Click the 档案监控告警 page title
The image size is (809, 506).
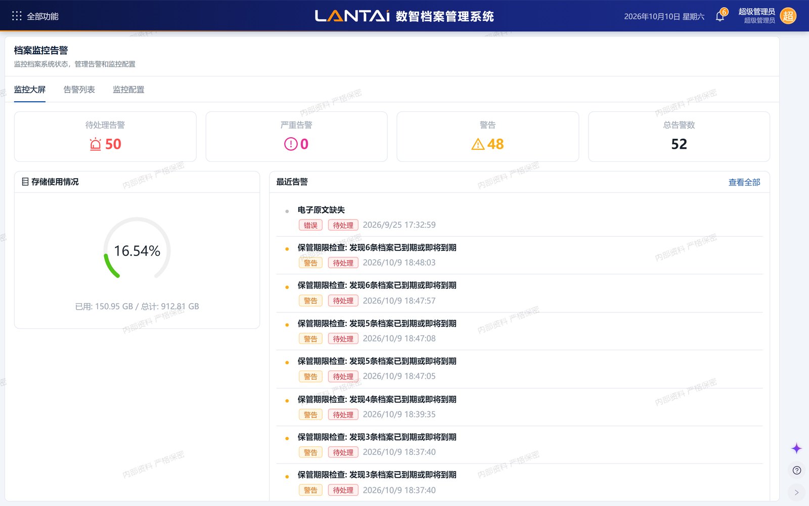[x=41, y=50]
